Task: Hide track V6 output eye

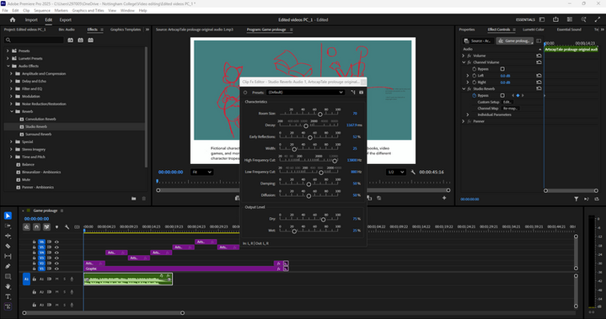Action: click(56, 242)
